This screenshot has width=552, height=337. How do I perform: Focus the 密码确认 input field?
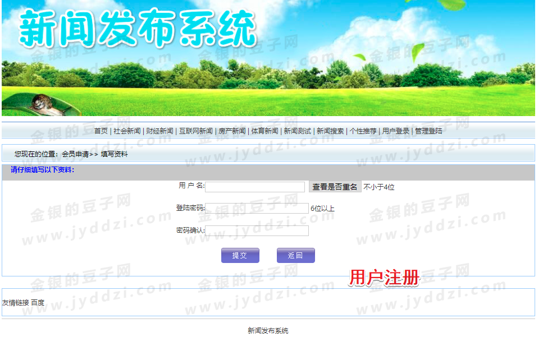pos(257,230)
